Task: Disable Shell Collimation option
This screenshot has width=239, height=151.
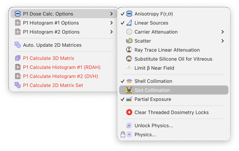Action: (x=123, y=81)
